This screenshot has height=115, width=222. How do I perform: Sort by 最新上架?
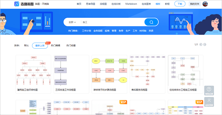[40, 46]
